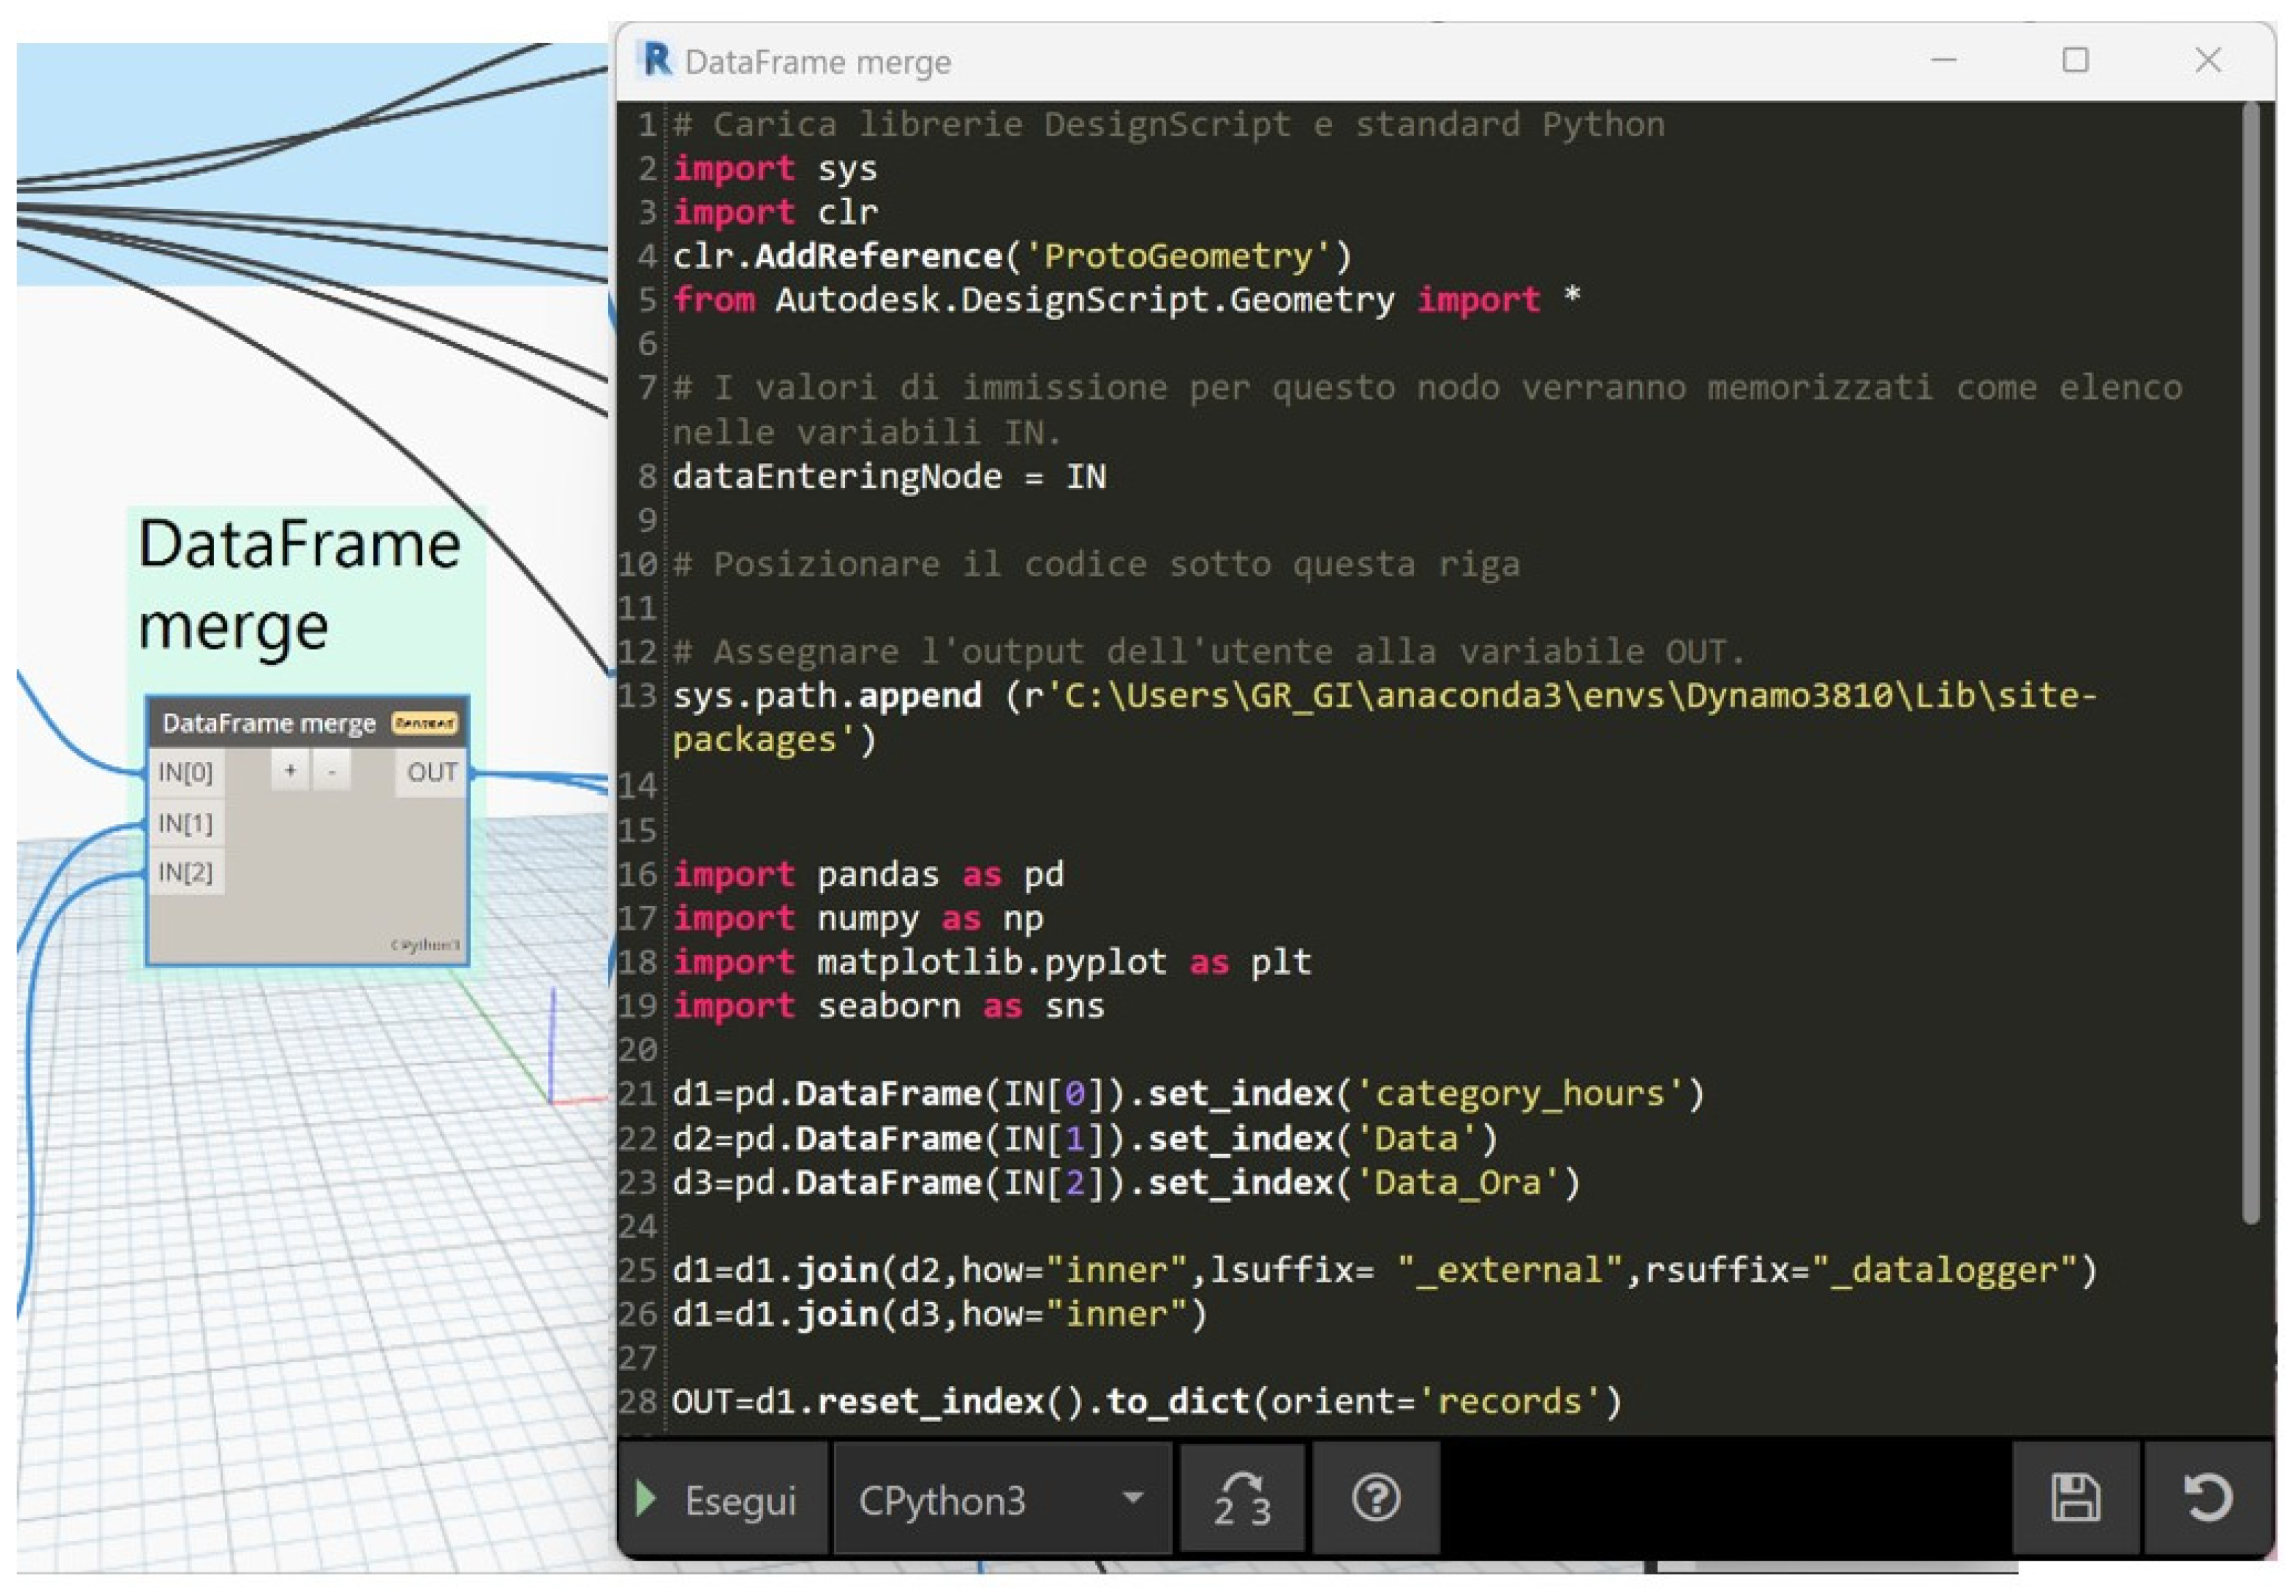Viewport: 2296px width, 1596px height.
Task: Open the CPython3 engine dropdown
Action: [1001, 1499]
